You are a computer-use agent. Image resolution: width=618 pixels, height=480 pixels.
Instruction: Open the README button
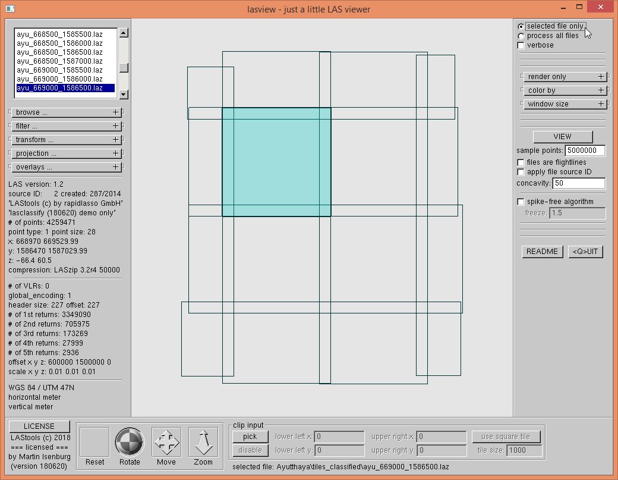pyautogui.click(x=542, y=252)
